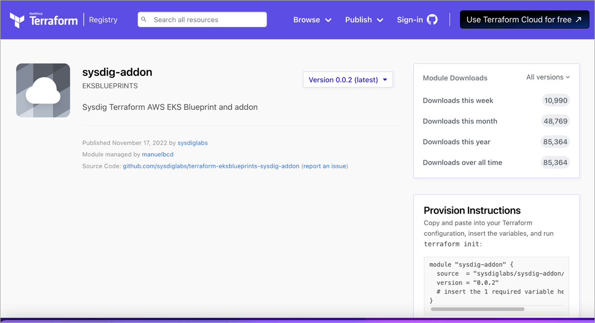Viewport: 595px width, 323px height.
Task: Expand the Publish menu
Action: [x=364, y=20]
